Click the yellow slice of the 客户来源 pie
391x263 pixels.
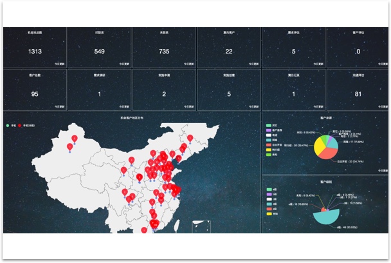pyautogui.click(x=319, y=147)
